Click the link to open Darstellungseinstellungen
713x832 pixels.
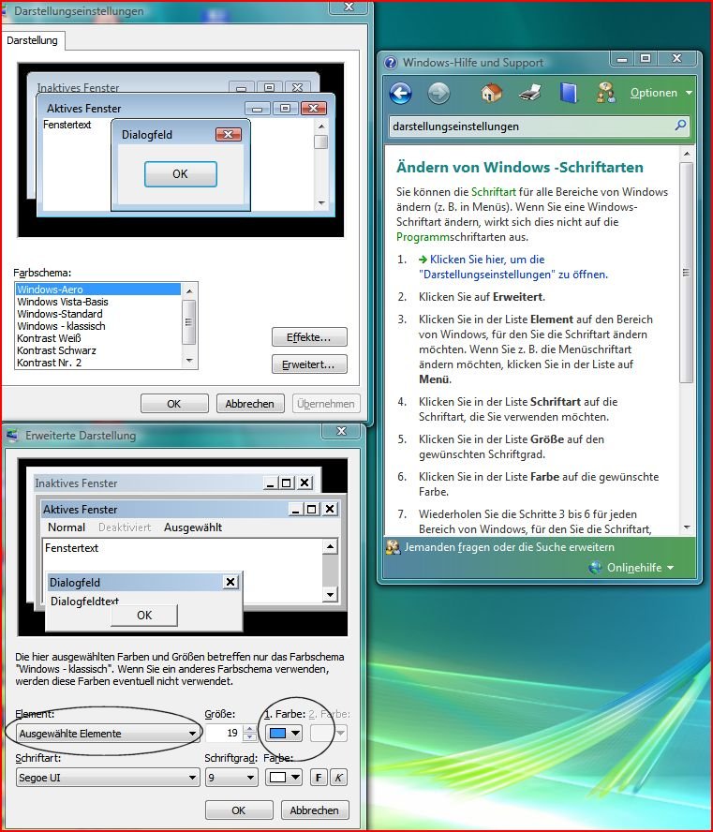(x=513, y=267)
